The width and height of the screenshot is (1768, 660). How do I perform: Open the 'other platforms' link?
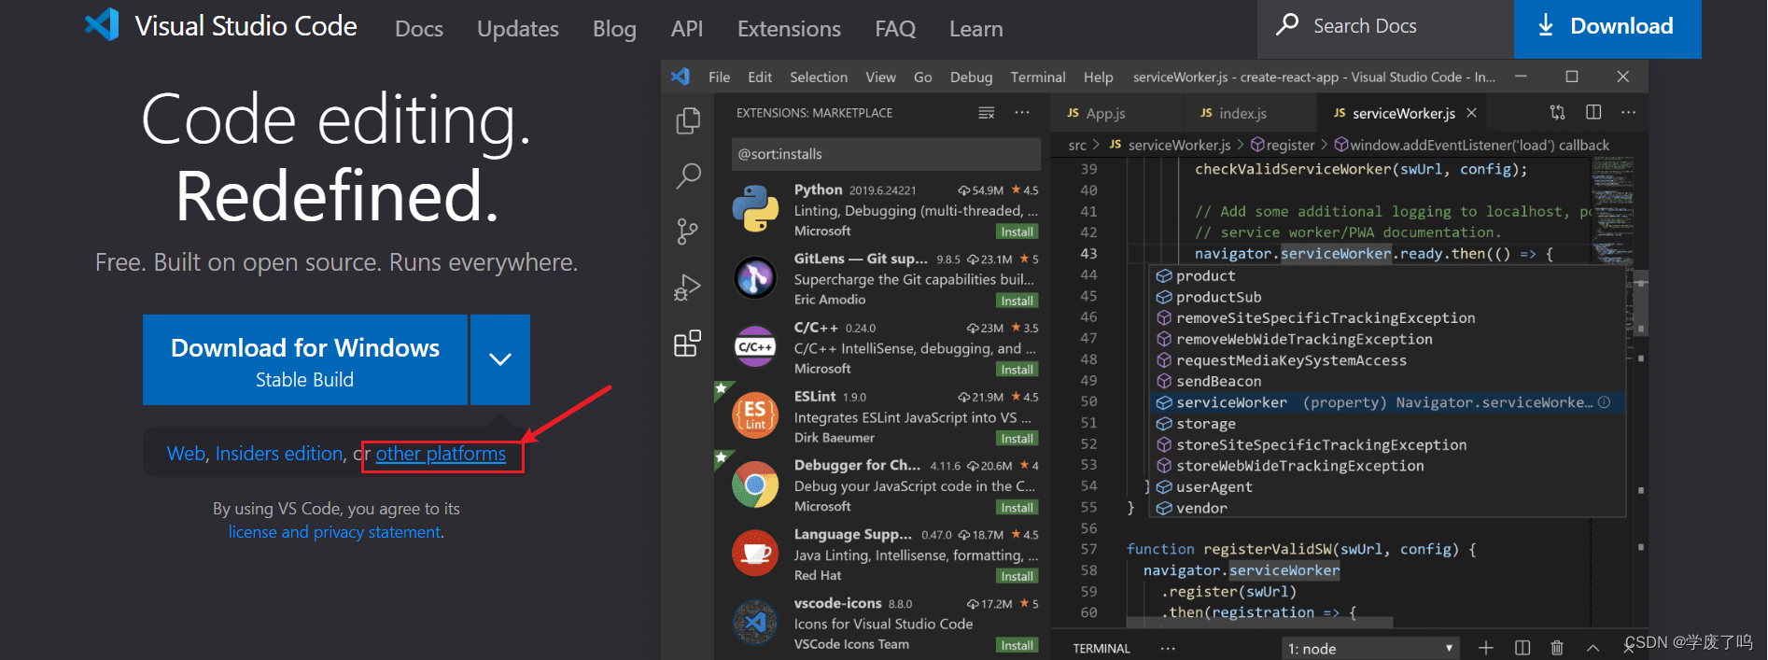pyautogui.click(x=441, y=454)
